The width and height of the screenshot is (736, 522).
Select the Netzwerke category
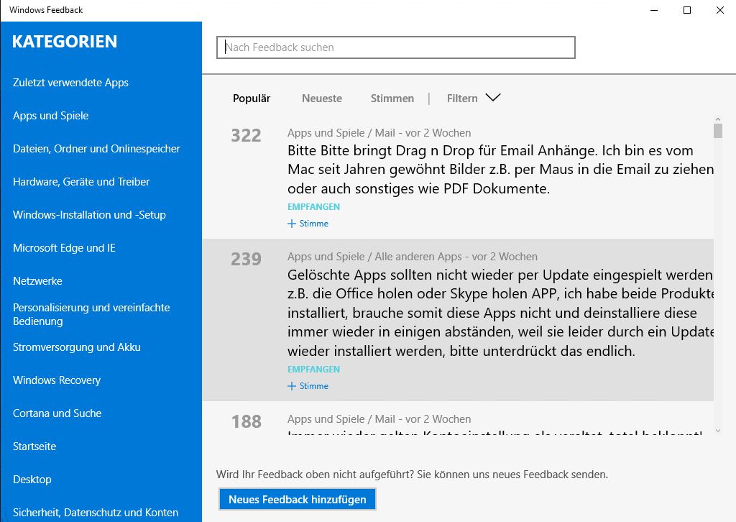tap(37, 281)
